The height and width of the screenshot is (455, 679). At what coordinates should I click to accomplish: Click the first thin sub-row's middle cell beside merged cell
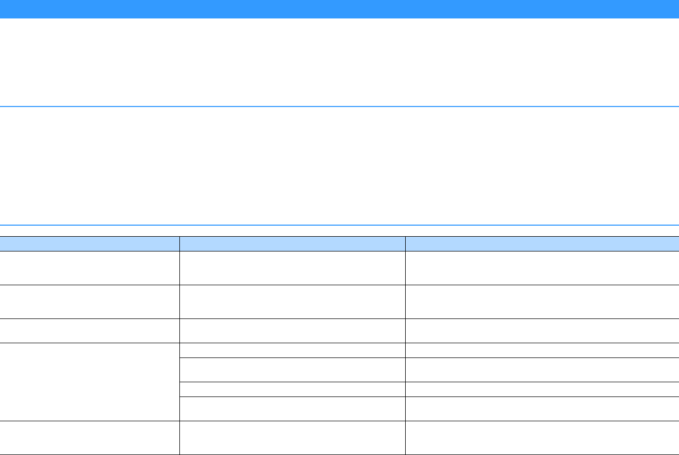292,350
